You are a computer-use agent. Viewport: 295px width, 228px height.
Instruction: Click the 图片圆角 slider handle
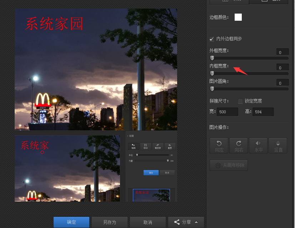click(x=212, y=89)
